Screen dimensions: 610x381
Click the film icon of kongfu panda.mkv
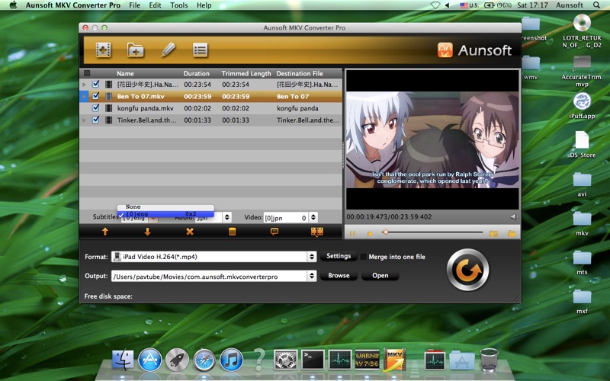(x=109, y=108)
